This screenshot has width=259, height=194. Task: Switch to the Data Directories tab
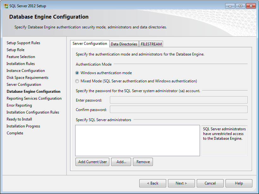[124, 44]
